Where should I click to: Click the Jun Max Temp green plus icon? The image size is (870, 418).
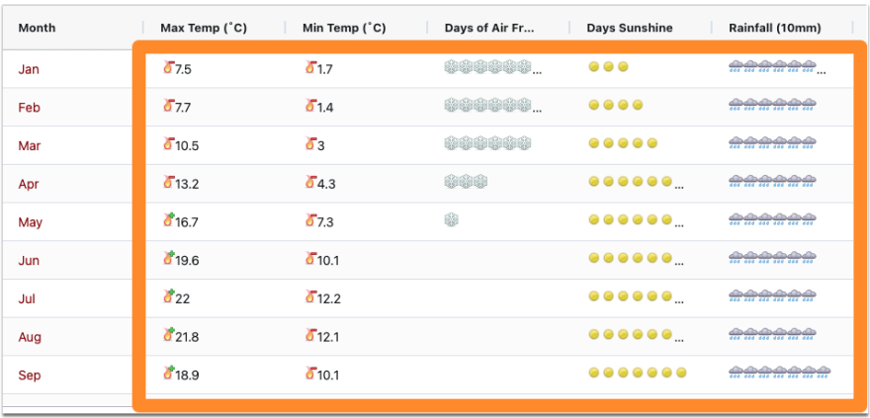169,259
